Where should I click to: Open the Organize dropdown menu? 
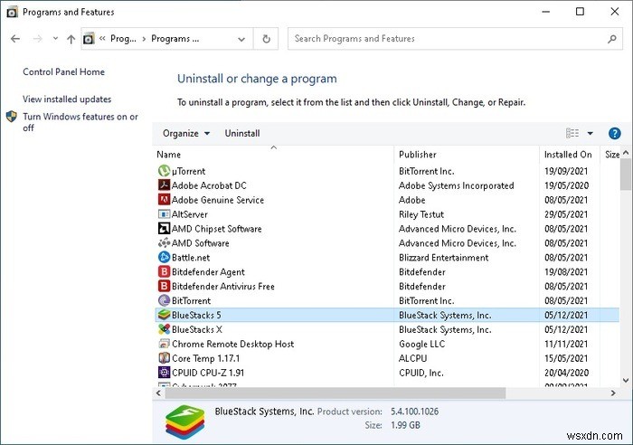(186, 133)
